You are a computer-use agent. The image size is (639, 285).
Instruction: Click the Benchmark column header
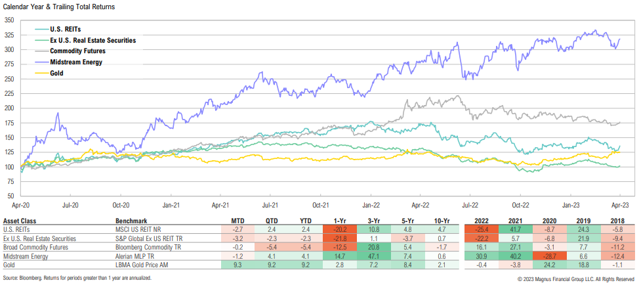131,221
